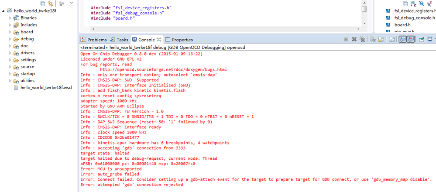Select hello_world_twrke18f.wsd file
This screenshot has width=436, height=192.
46,88
